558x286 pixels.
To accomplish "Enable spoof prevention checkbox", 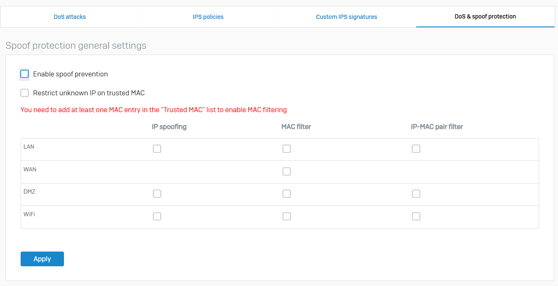I will pyautogui.click(x=25, y=74).
